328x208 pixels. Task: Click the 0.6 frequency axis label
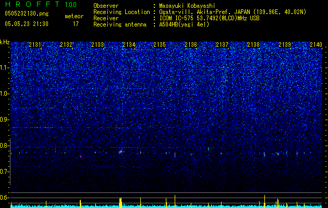tap(5, 198)
